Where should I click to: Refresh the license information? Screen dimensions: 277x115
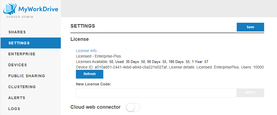90,74
